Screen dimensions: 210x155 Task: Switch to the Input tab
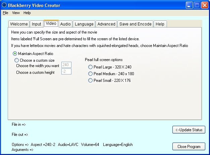[x=37, y=24]
